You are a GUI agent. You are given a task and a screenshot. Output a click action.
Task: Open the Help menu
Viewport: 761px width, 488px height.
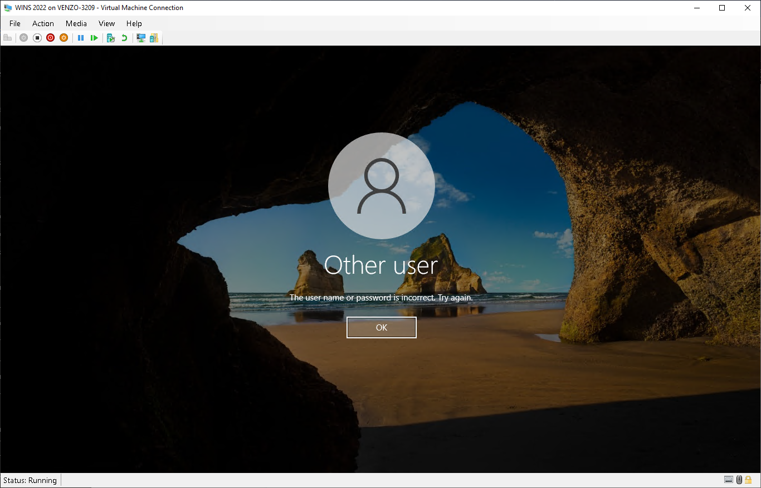point(134,23)
